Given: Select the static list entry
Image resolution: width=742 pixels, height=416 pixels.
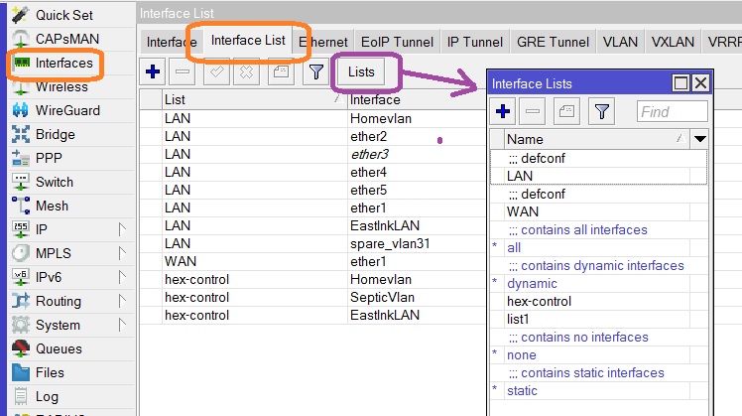Looking at the screenshot, I should click(598, 391).
